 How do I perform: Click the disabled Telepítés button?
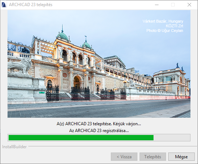[x=153, y=157]
